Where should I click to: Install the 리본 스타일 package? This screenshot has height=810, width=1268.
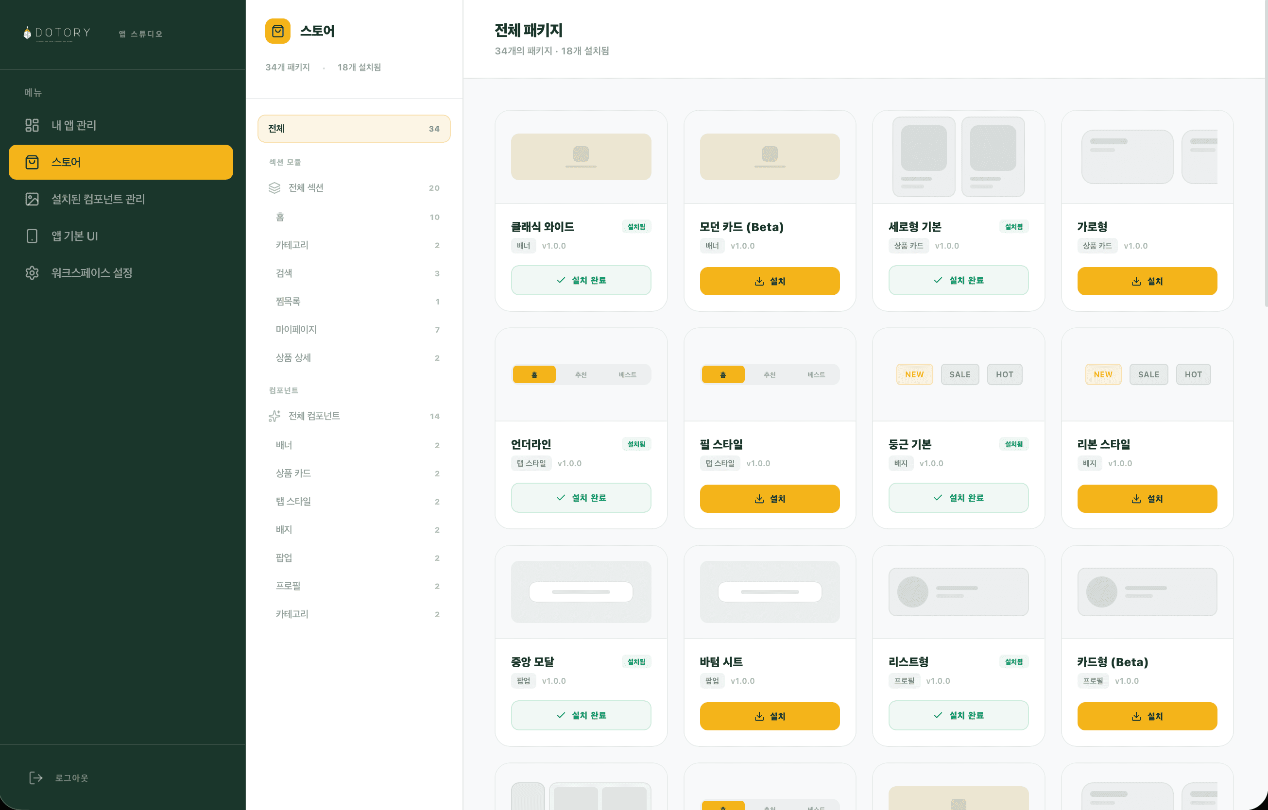1147,498
